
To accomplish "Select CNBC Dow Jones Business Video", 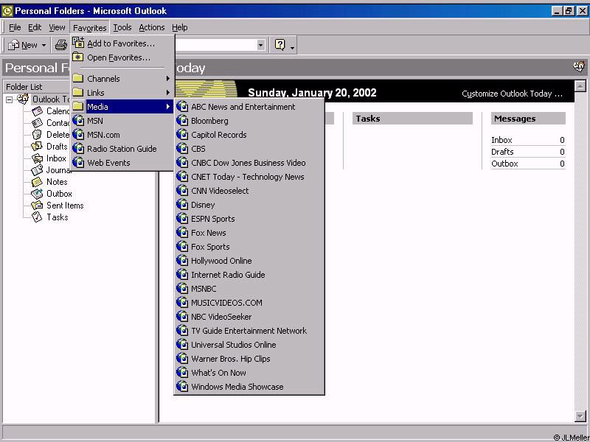I will (249, 162).
